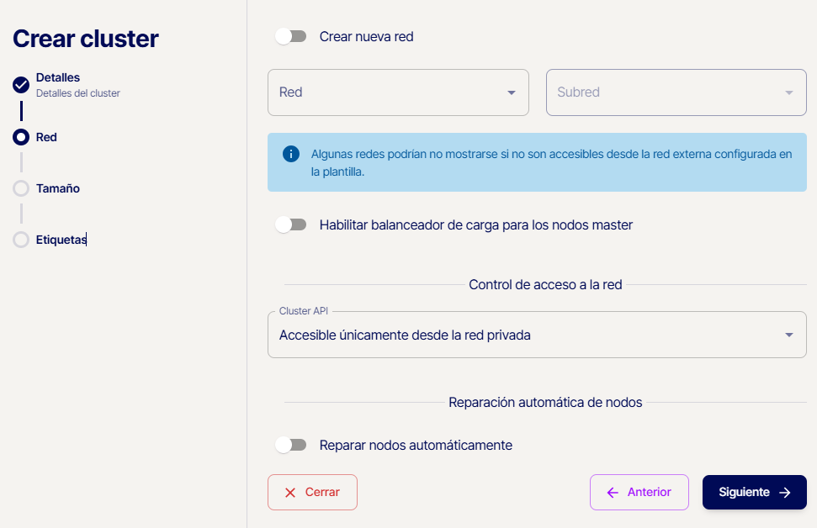Select the Tamaño step label
The width and height of the screenshot is (817, 528).
(58, 188)
